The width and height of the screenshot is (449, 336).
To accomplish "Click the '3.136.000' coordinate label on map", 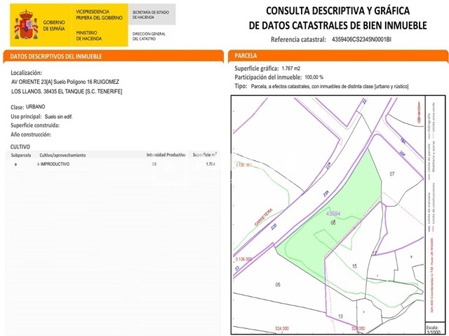I will pyautogui.click(x=243, y=259).
